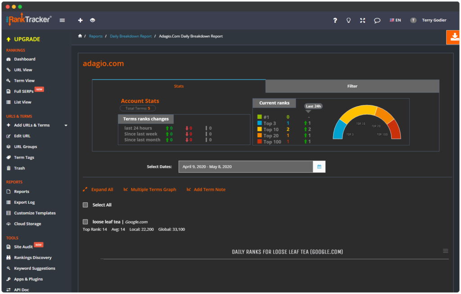Click the Top 100 red gauge segment
Viewport: 461px width, 294px height.
[395, 130]
